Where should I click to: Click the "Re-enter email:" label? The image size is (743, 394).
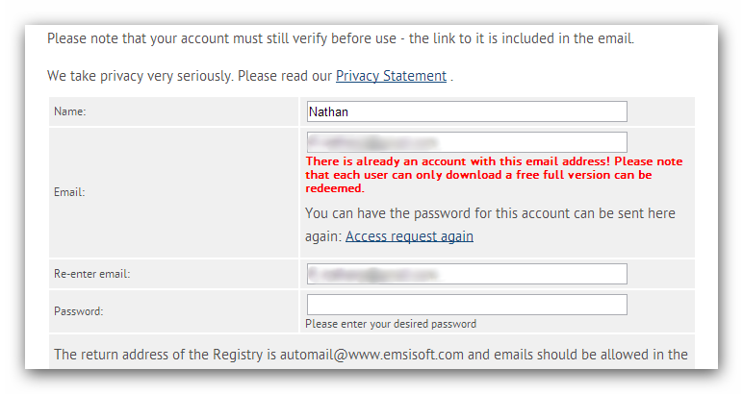pos(92,274)
